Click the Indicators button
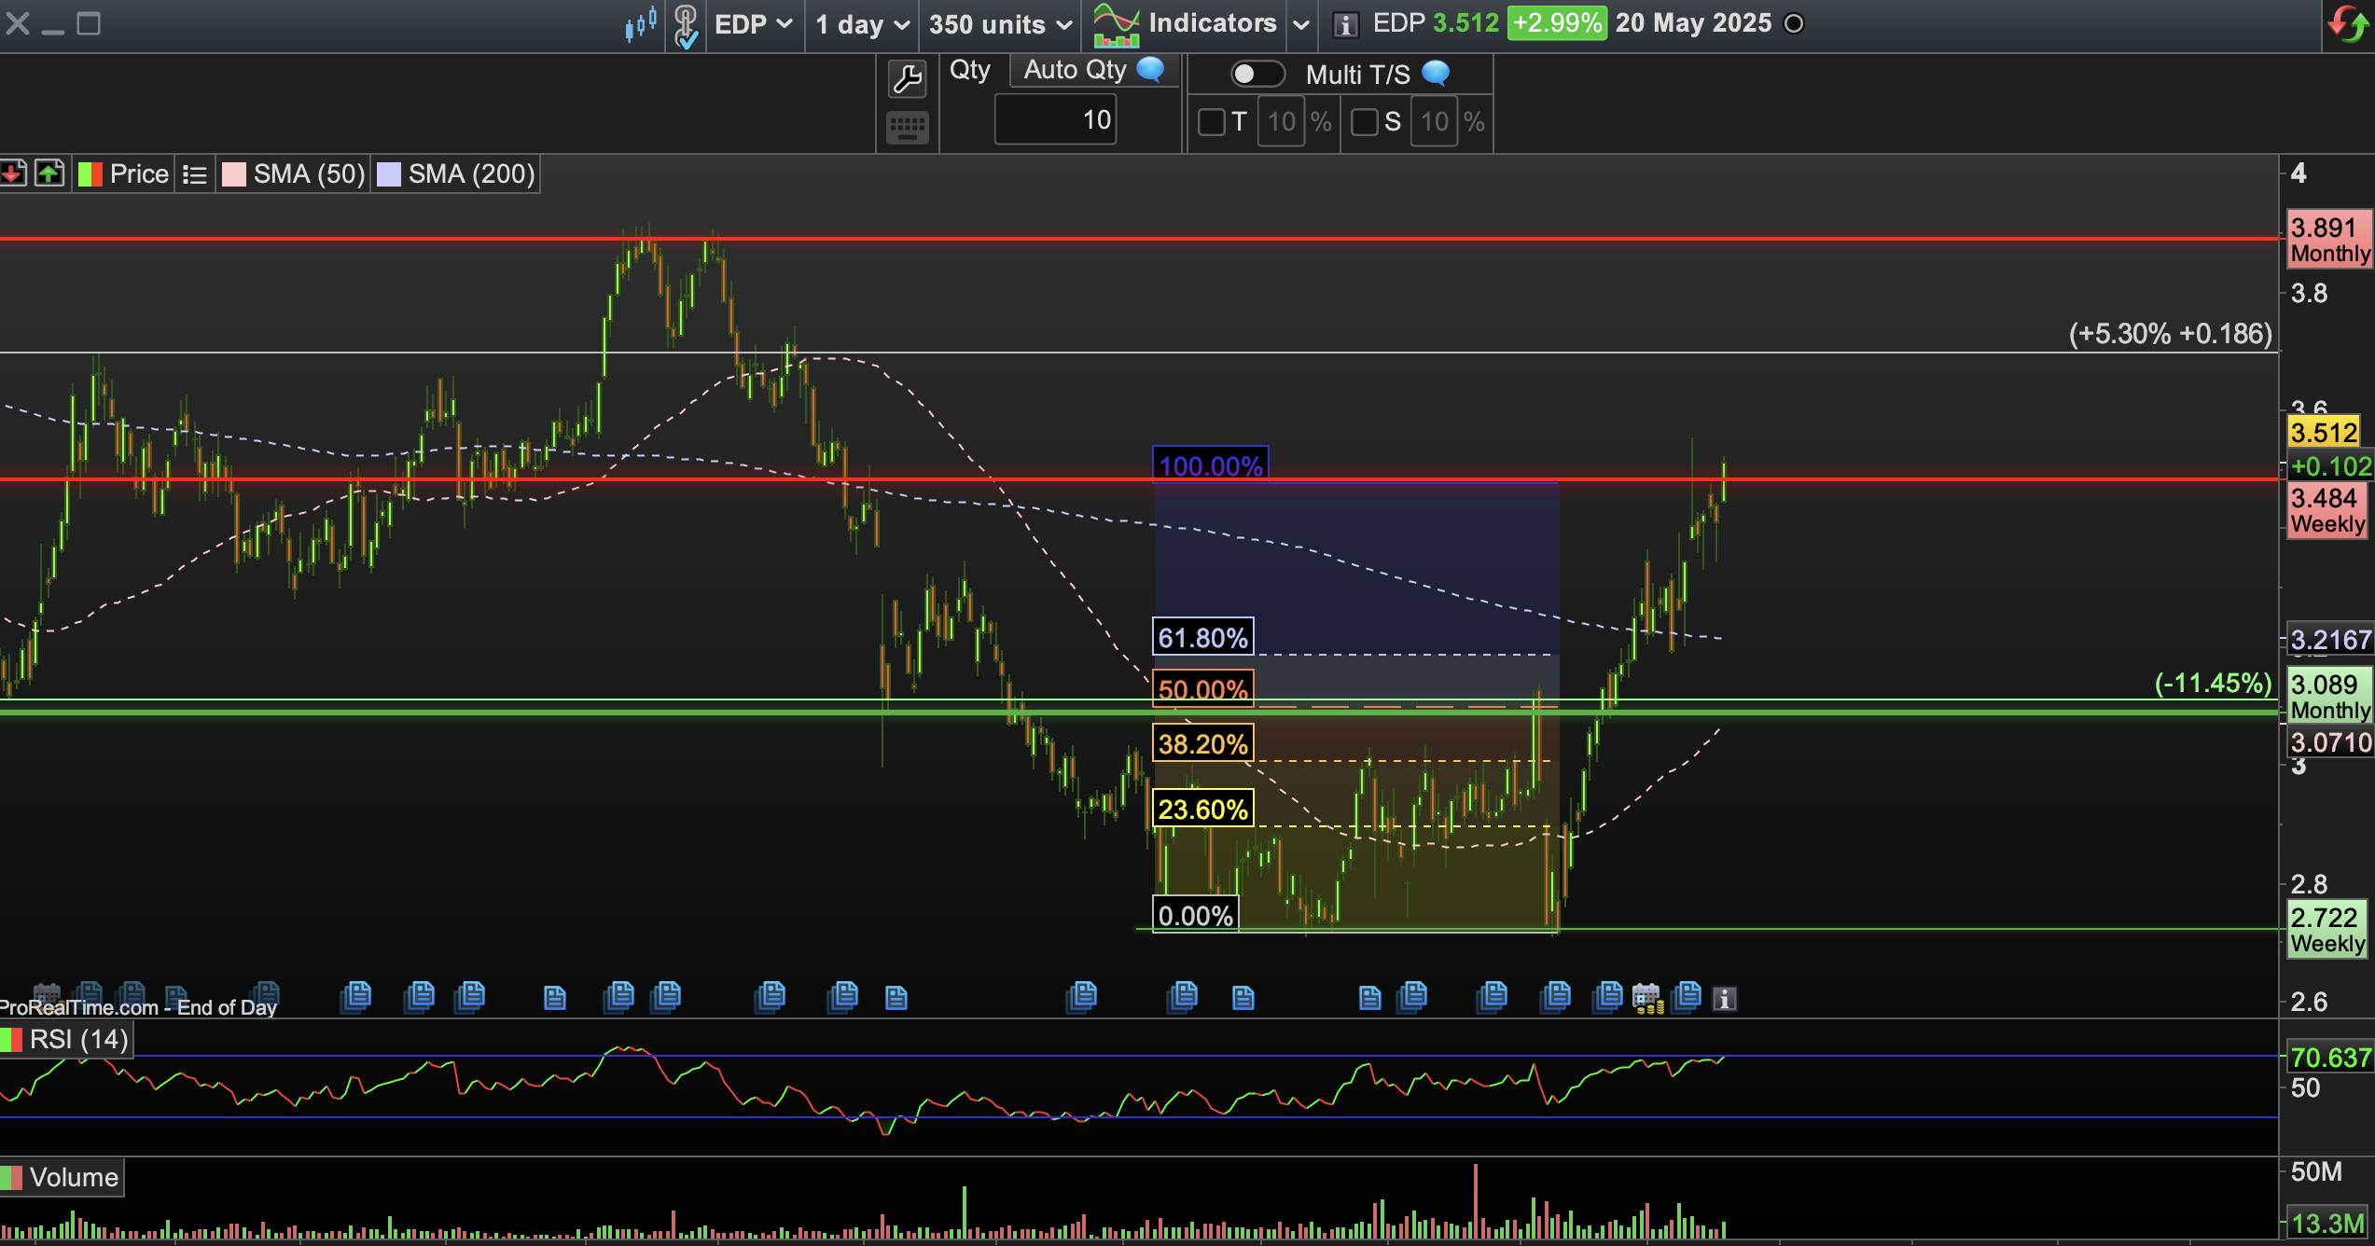The image size is (2375, 1246). click(x=1211, y=23)
